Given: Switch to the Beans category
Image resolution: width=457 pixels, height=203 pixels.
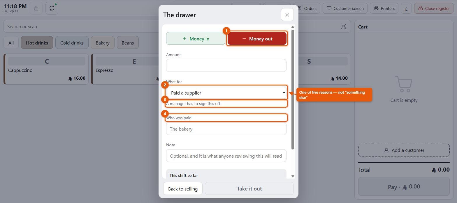Looking at the screenshot, I should [128, 42].
